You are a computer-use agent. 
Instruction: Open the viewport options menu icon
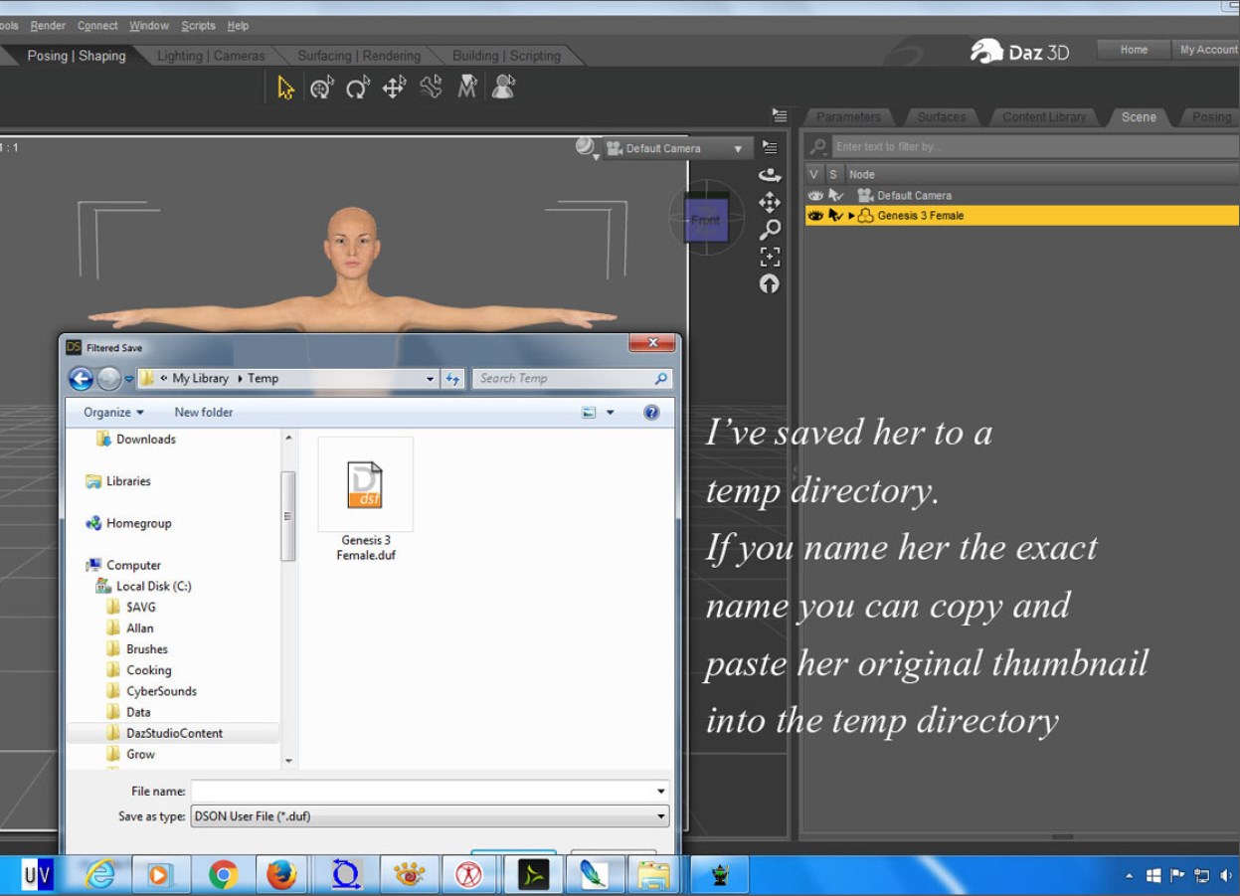pos(770,147)
